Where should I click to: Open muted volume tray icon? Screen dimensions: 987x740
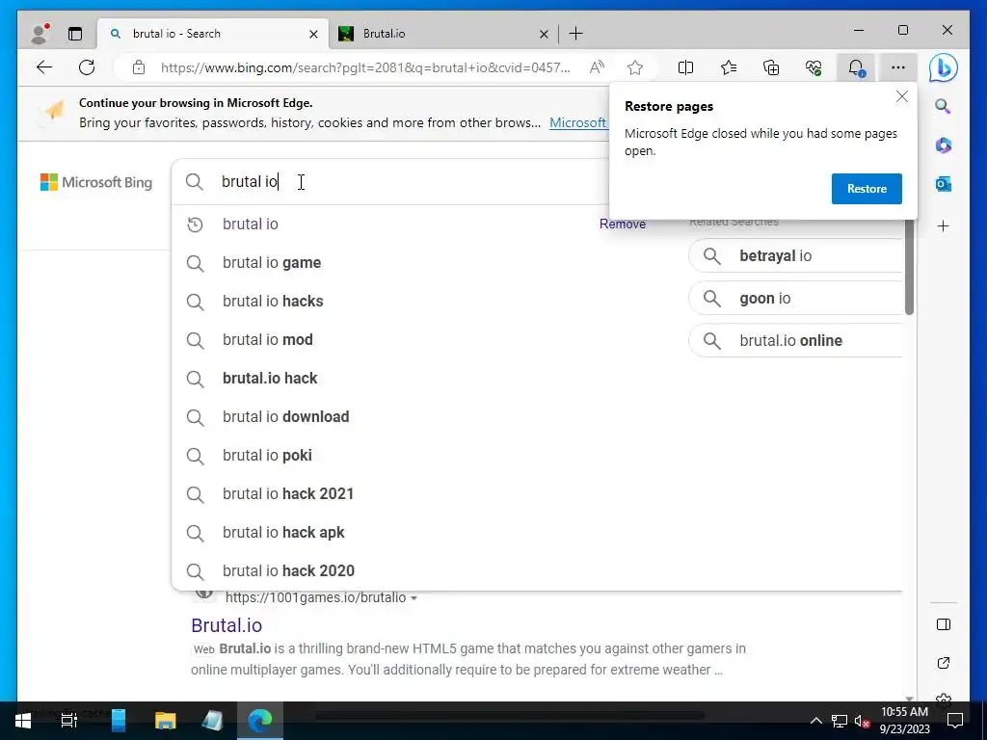click(x=862, y=721)
